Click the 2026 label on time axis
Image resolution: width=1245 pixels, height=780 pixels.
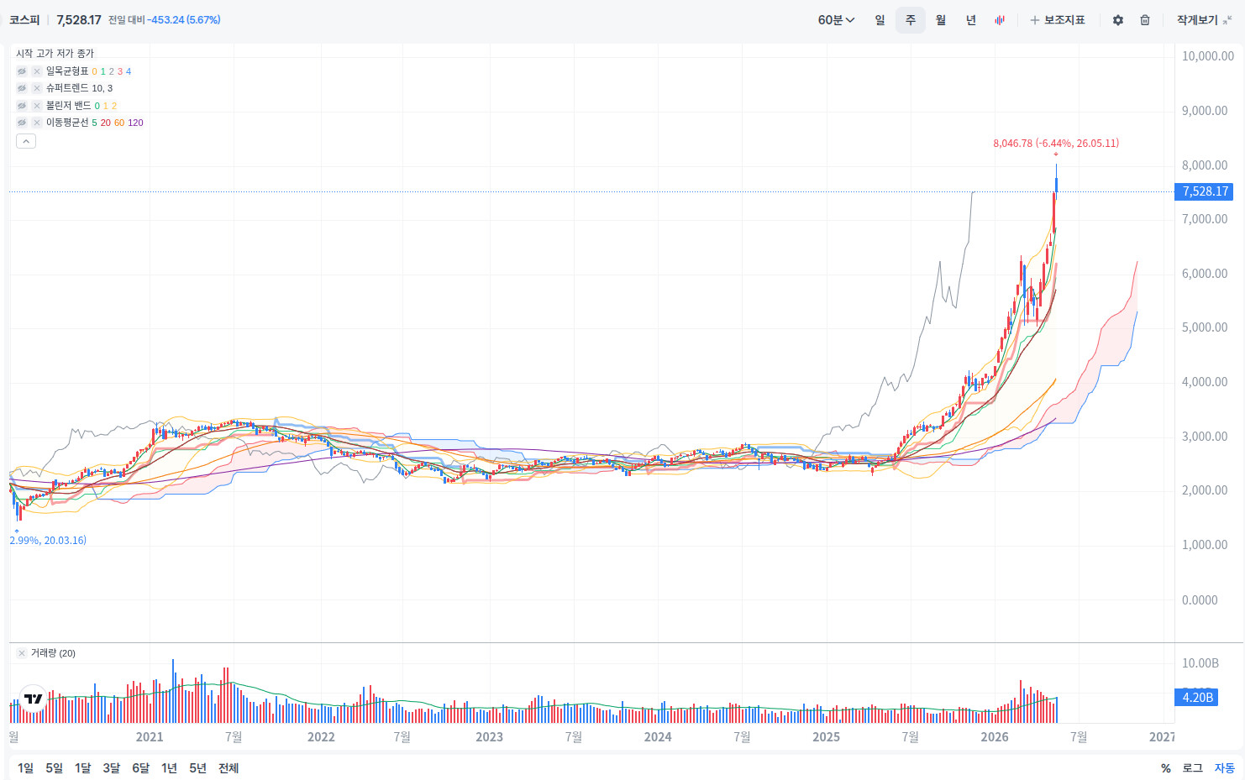[995, 737]
